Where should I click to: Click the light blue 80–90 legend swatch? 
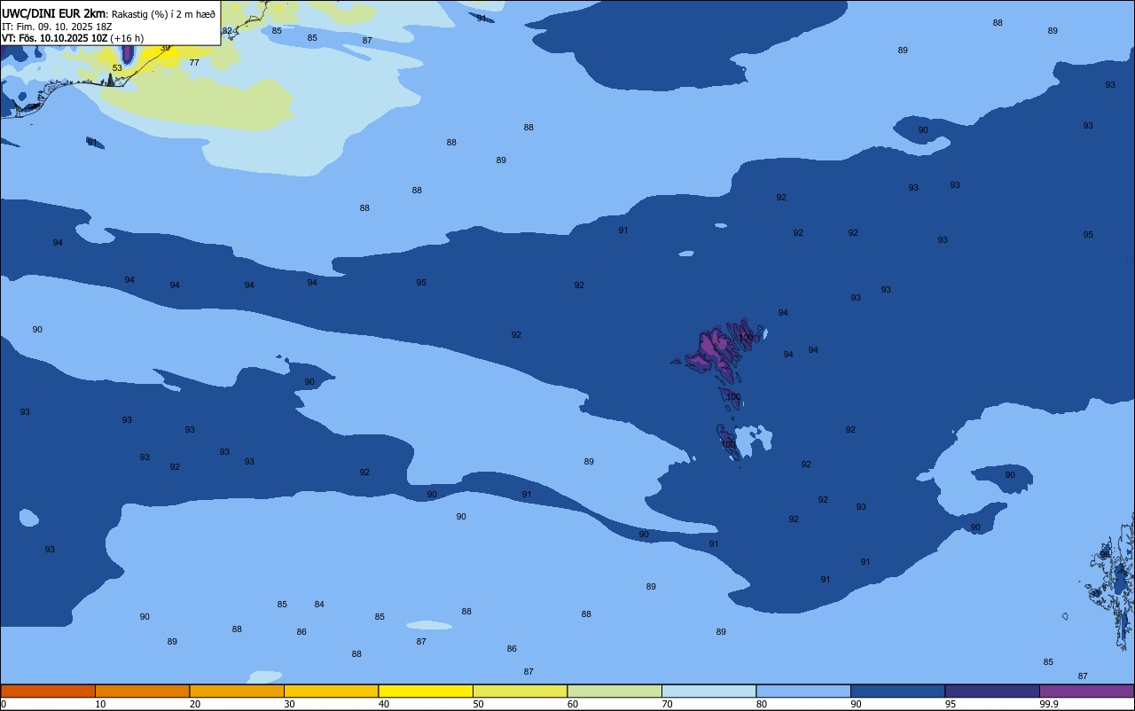803,691
